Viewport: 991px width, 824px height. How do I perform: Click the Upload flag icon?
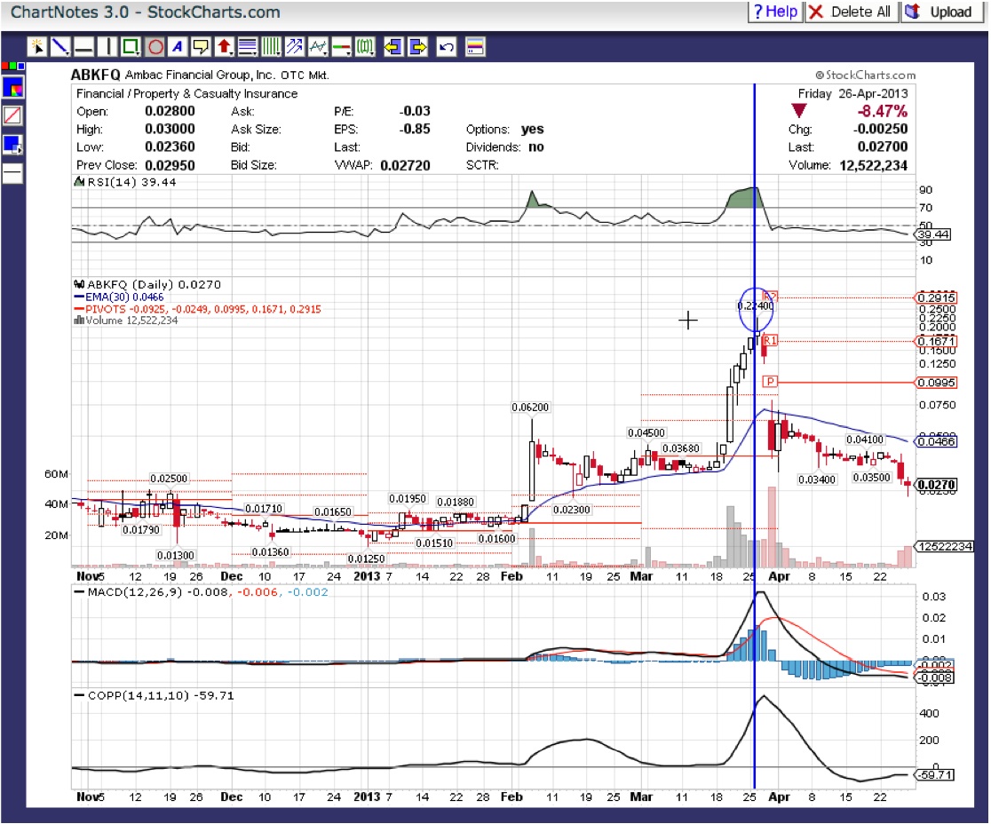(x=912, y=12)
